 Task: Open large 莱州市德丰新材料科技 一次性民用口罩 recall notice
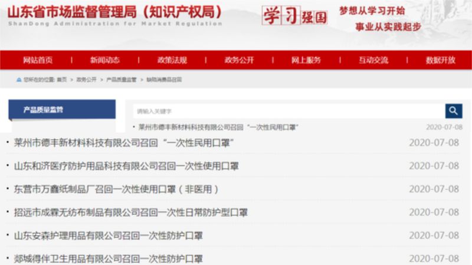124,143
